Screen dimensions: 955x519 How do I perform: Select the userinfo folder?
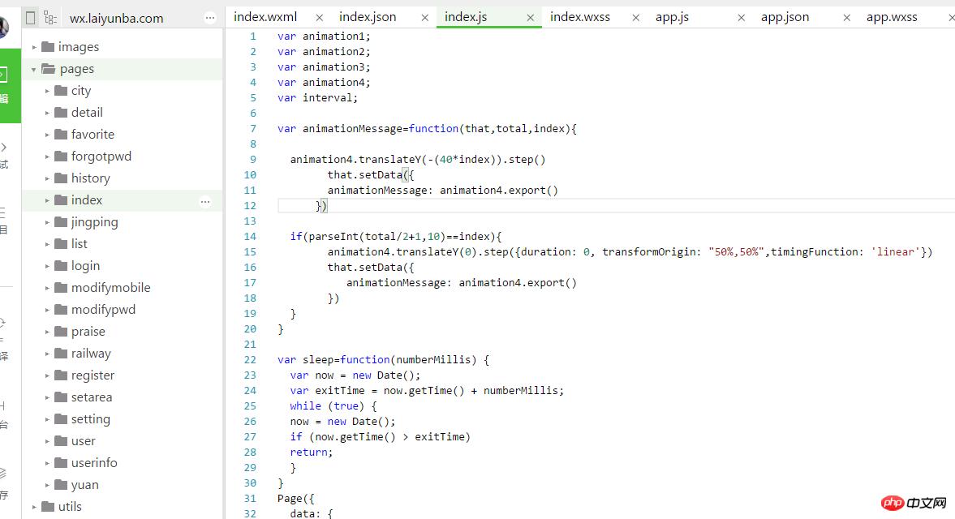point(94,463)
